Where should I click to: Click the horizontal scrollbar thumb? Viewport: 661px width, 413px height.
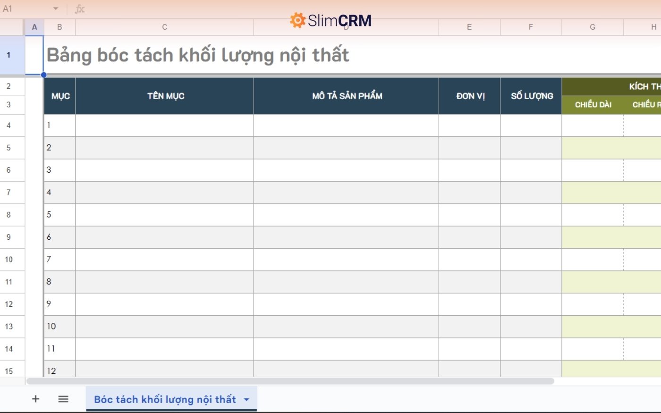pos(290,381)
